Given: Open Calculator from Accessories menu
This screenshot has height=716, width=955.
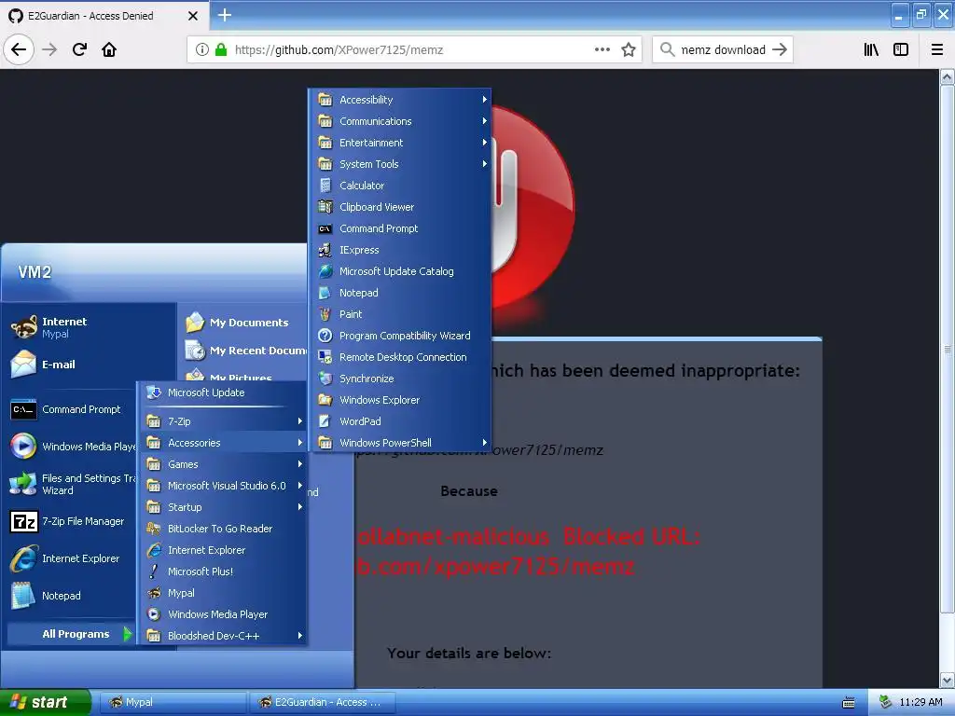Looking at the screenshot, I should click(400, 186).
